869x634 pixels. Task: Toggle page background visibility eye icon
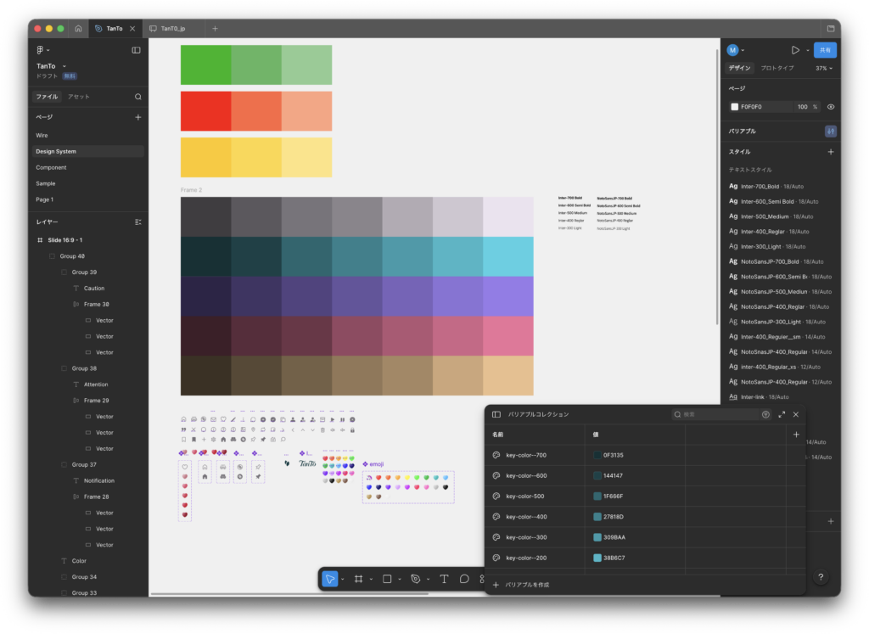[x=831, y=107]
